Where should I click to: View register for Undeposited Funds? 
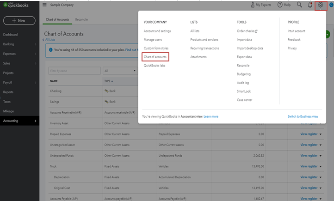[x=309, y=155]
